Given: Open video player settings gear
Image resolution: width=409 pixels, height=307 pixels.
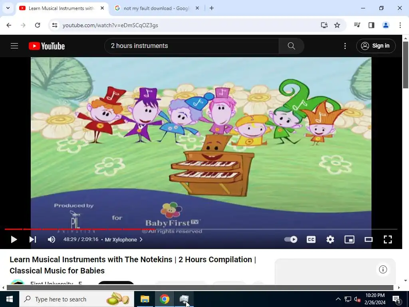Looking at the screenshot, I should pyautogui.click(x=330, y=239).
